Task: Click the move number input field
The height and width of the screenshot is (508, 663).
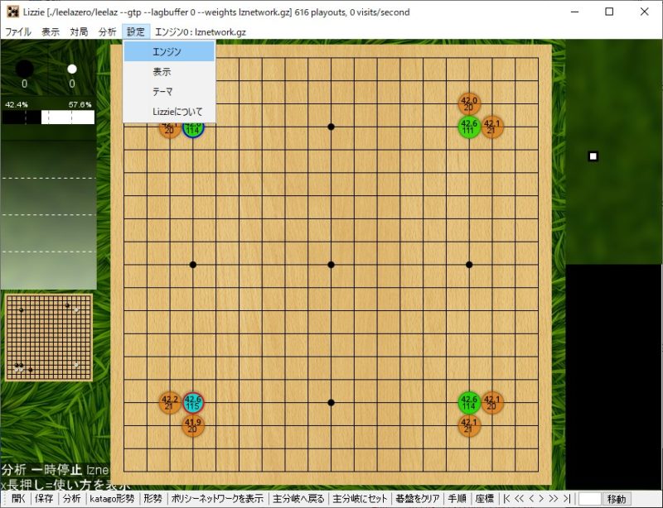Action: point(588,499)
